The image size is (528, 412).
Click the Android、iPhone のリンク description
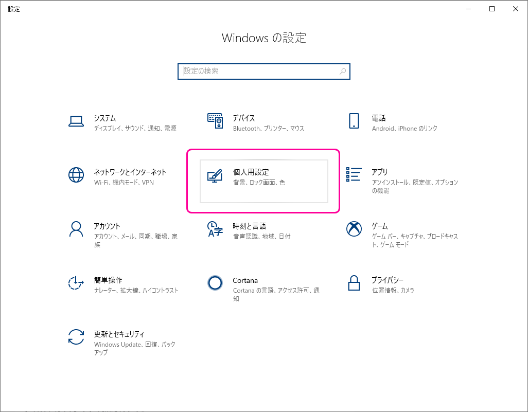(x=404, y=128)
